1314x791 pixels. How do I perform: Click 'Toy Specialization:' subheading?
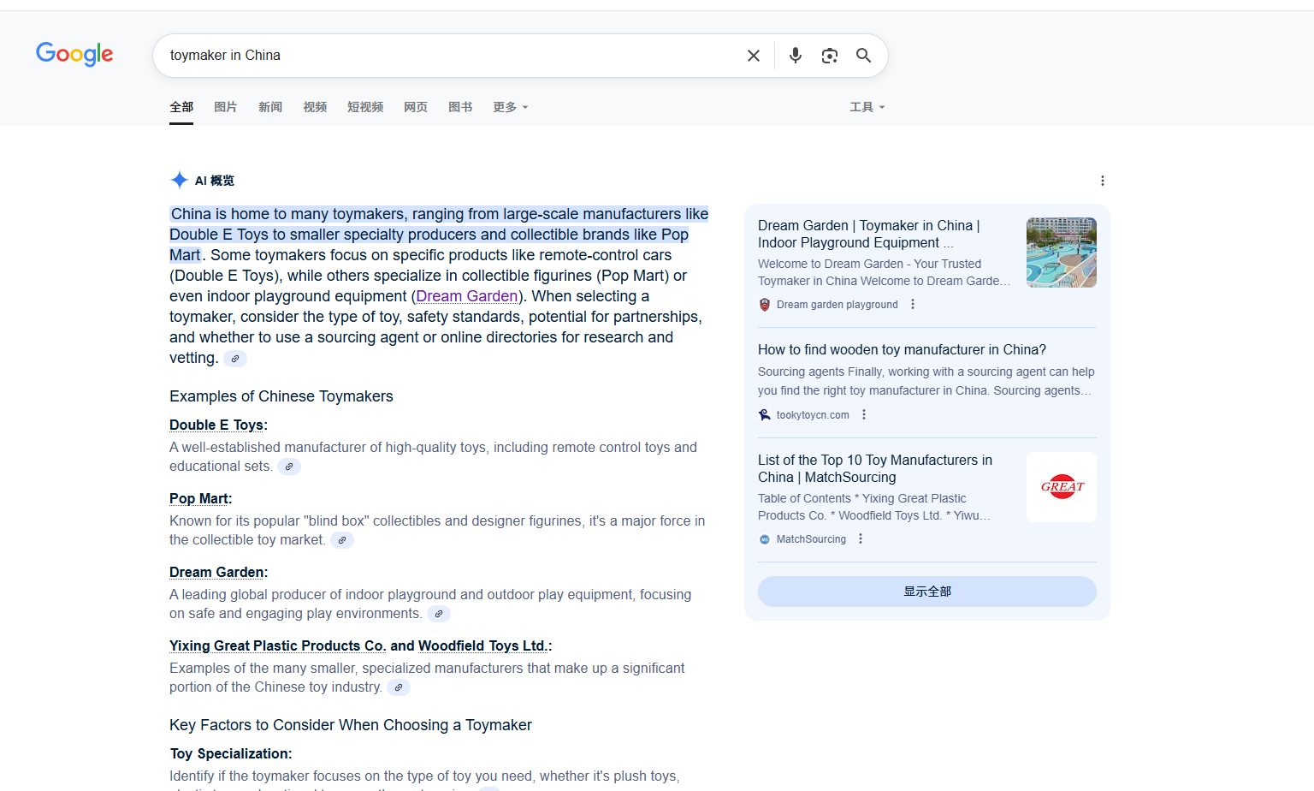(231, 753)
